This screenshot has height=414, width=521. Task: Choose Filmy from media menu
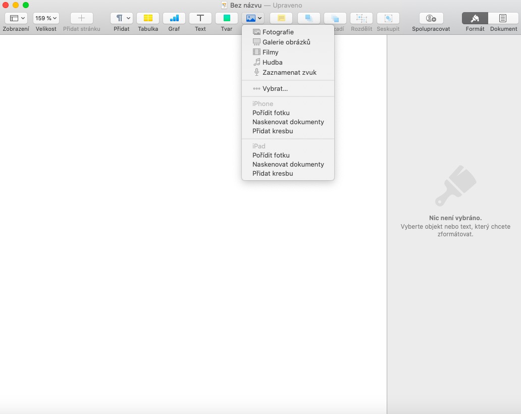[x=288, y=52]
